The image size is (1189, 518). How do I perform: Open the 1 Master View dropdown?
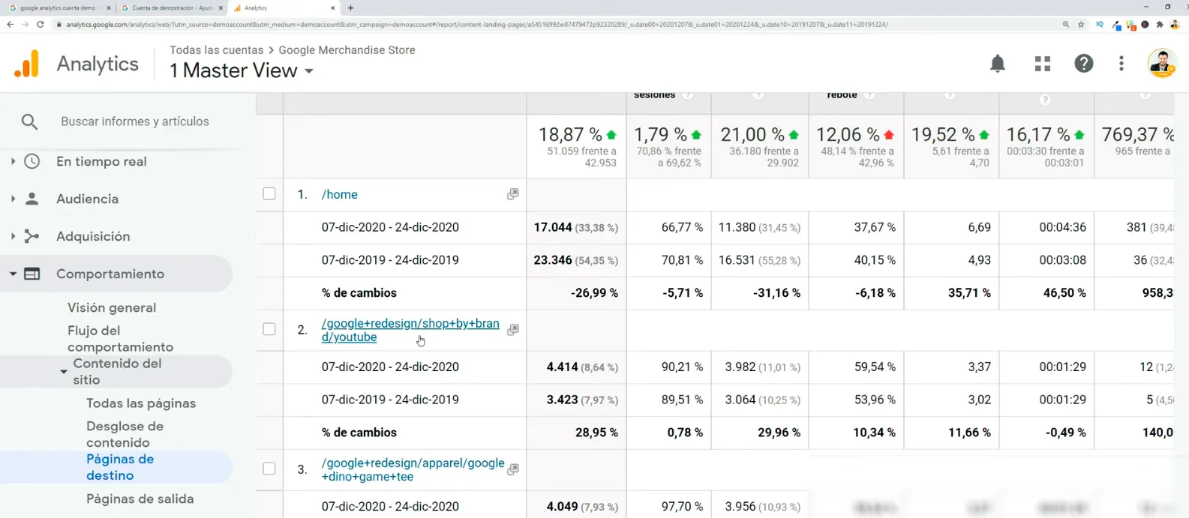242,70
